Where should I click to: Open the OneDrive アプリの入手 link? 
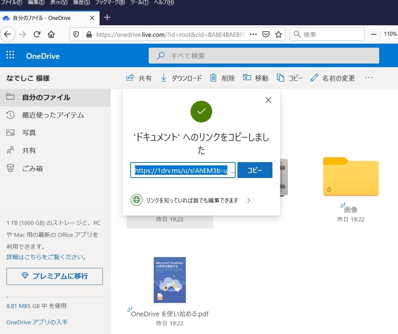pos(37,322)
